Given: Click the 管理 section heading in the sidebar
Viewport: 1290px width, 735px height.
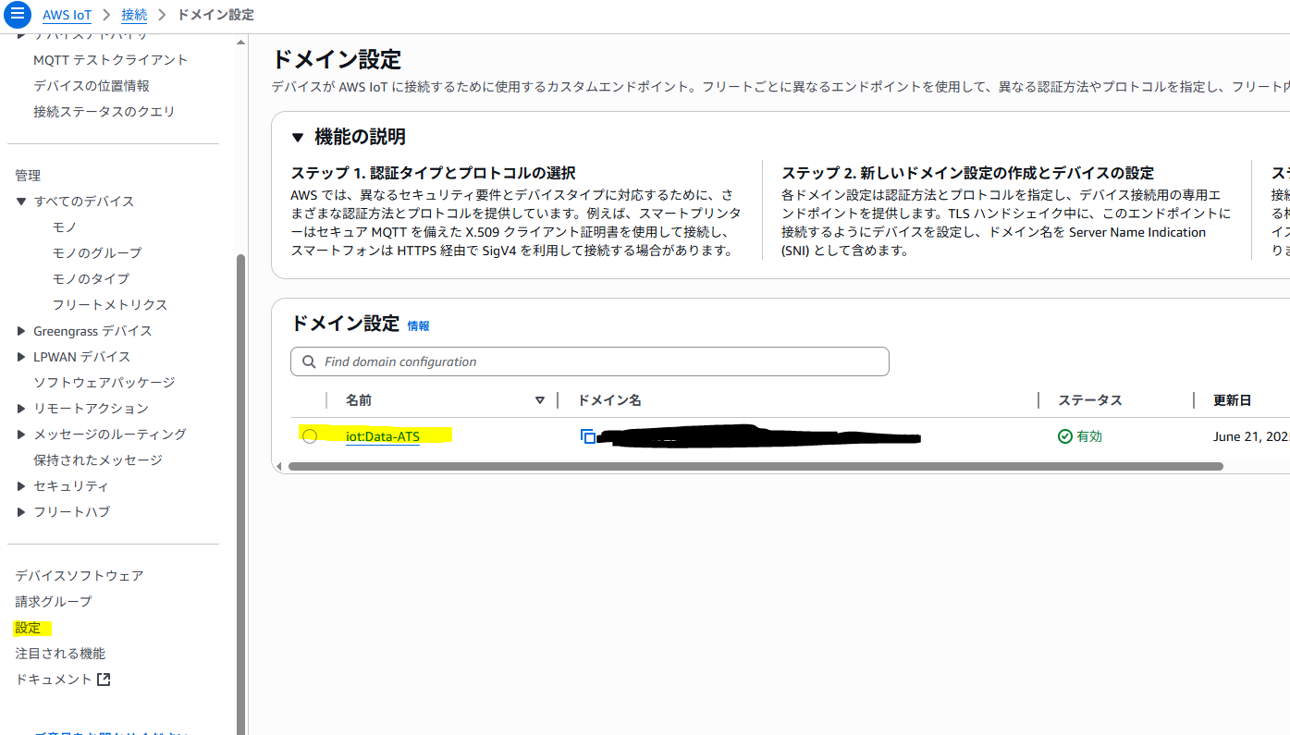Looking at the screenshot, I should [x=28, y=176].
